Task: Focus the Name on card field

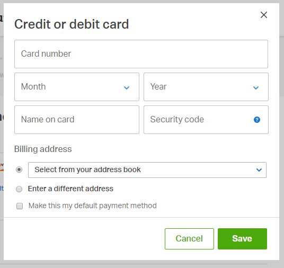Action: pos(77,120)
